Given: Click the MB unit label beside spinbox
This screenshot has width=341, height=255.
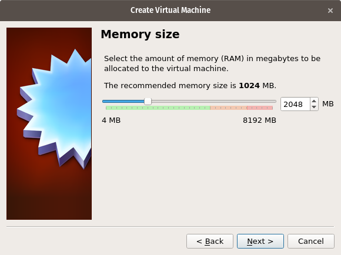Looking at the screenshot, I should tap(328, 104).
